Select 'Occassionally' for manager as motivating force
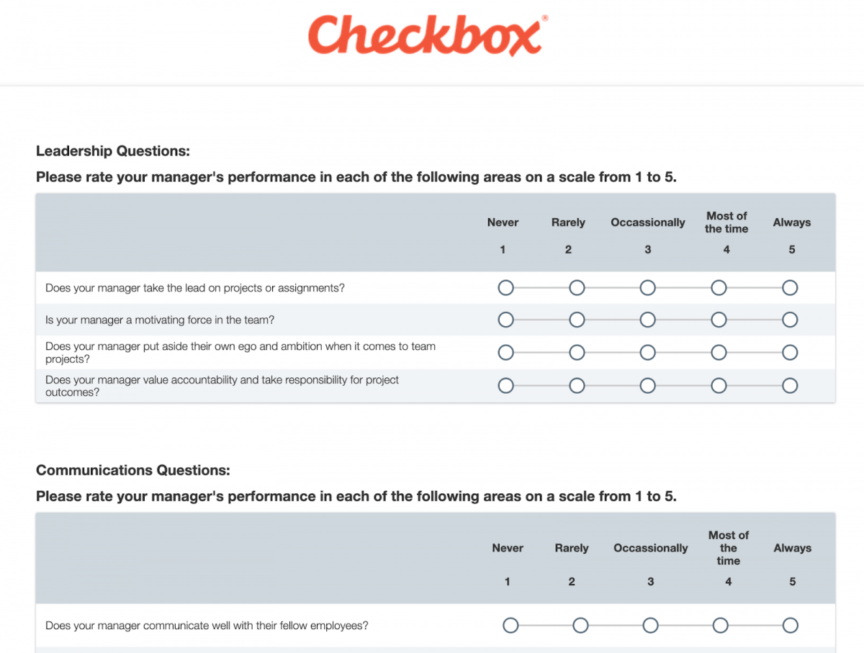 [x=647, y=320]
